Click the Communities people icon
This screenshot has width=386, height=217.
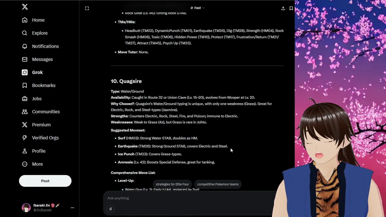click(25, 112)
